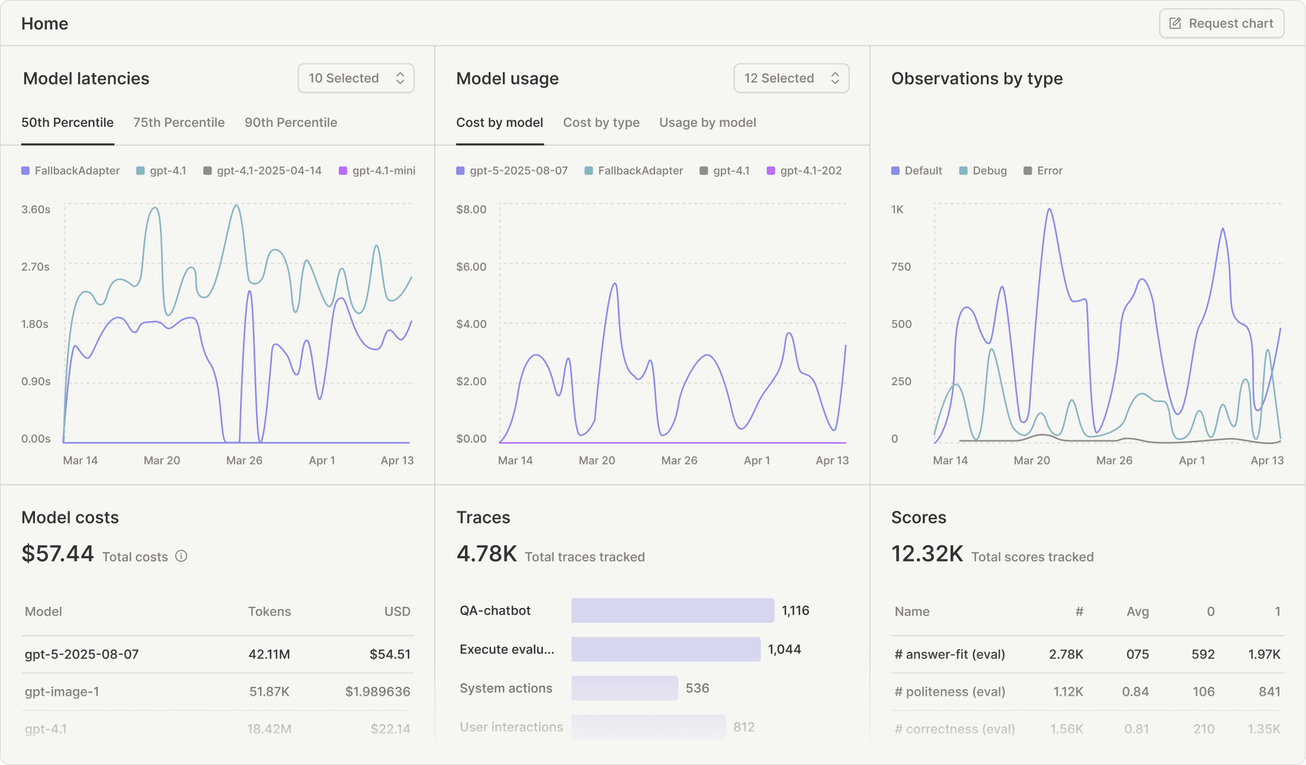Click gpt-5-2025-08-07 legend swatch in usage chart
The image size is (1306, 765).
[x=460, y=171]
